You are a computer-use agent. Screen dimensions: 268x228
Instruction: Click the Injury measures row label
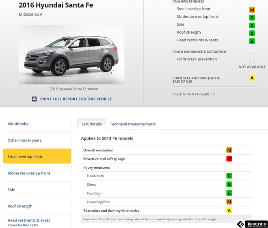[x=97, y=168]
